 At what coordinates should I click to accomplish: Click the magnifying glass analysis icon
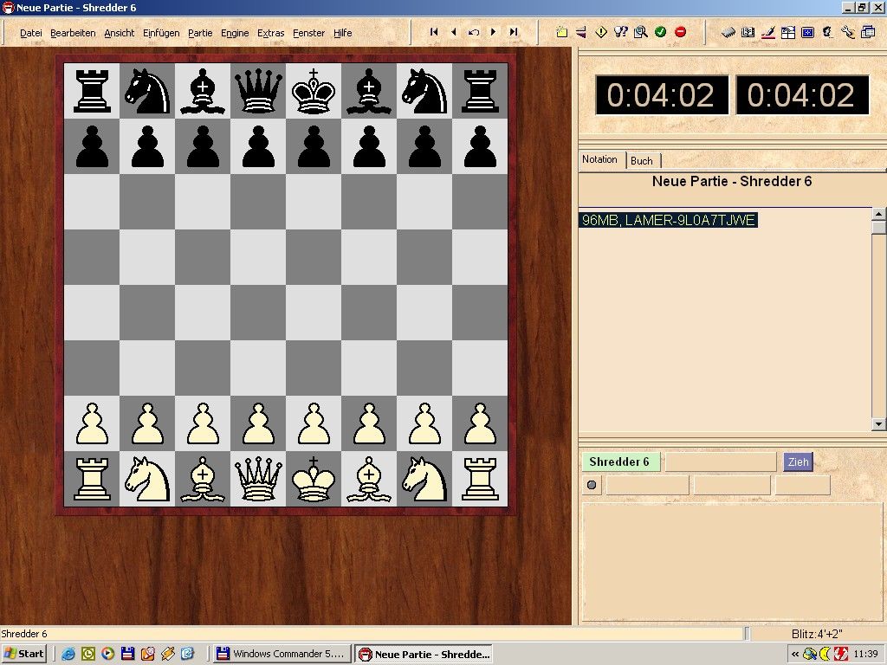click(x=640, y=32)
